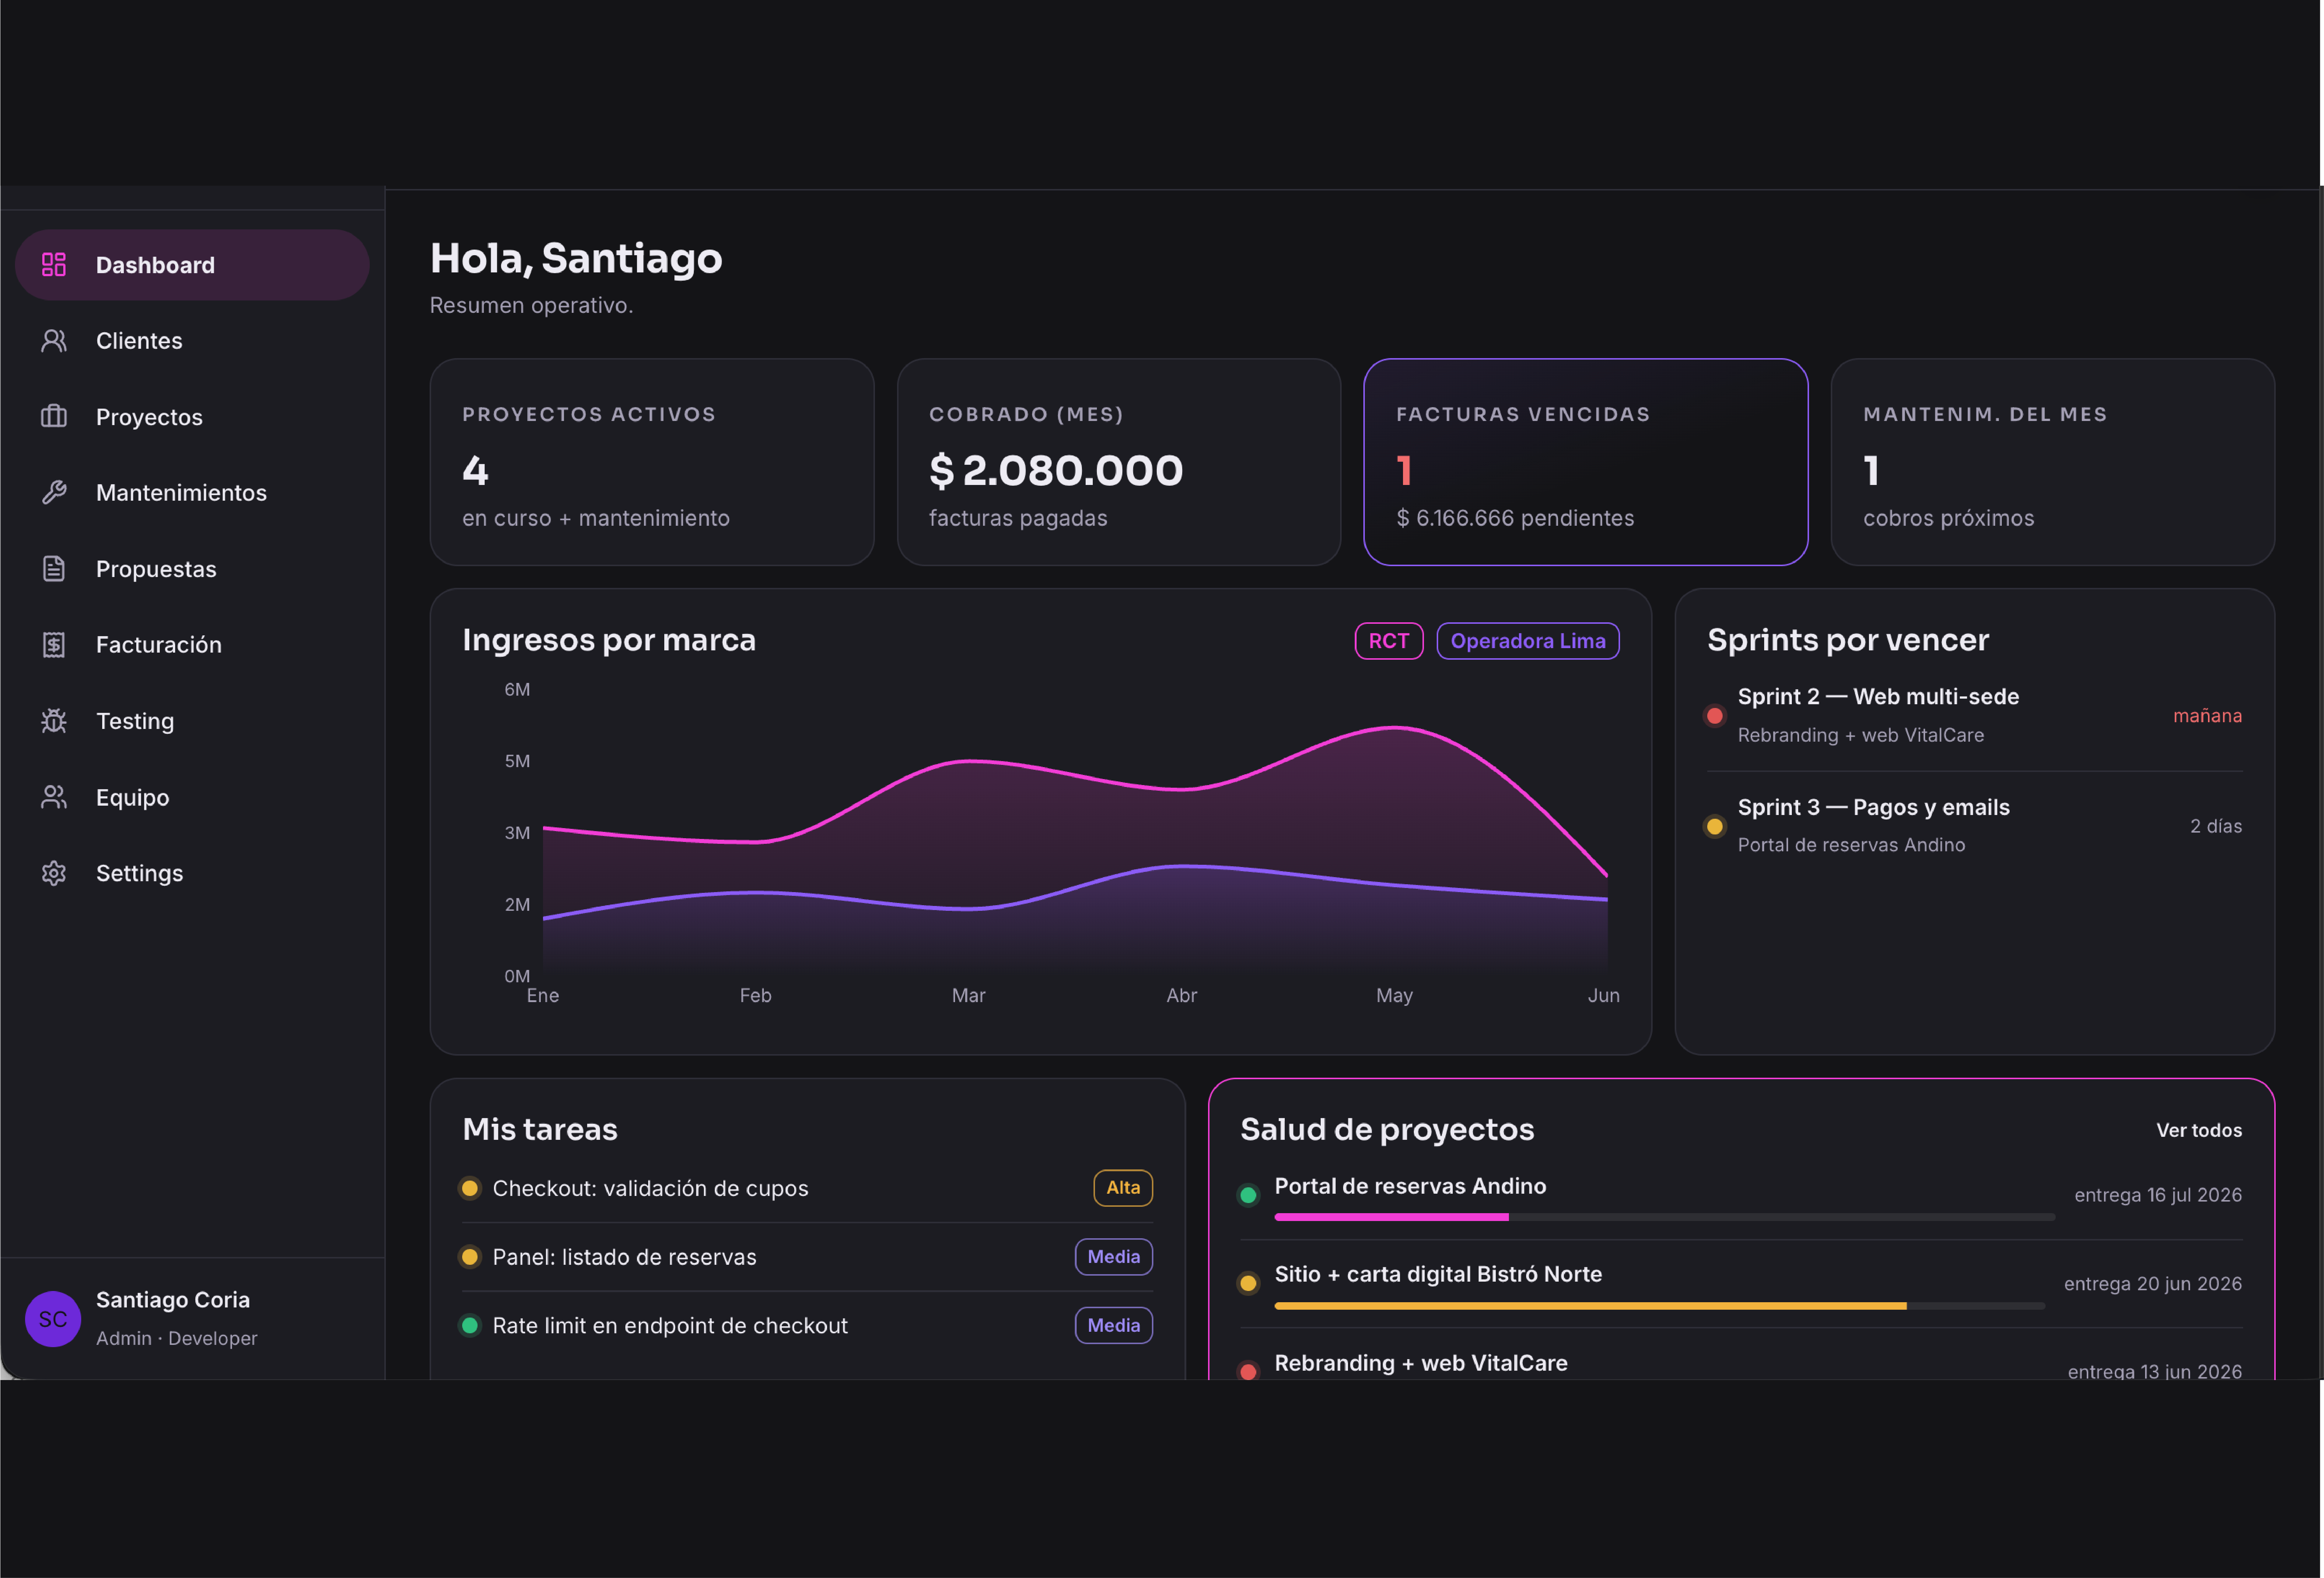Open Santiago Coria profile avatar
The height and width of the screenshot is (1578, 2324).
(x=53, y=1319)
